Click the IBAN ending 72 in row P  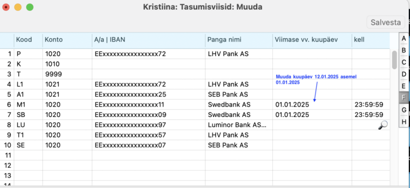tap(130, 54)
